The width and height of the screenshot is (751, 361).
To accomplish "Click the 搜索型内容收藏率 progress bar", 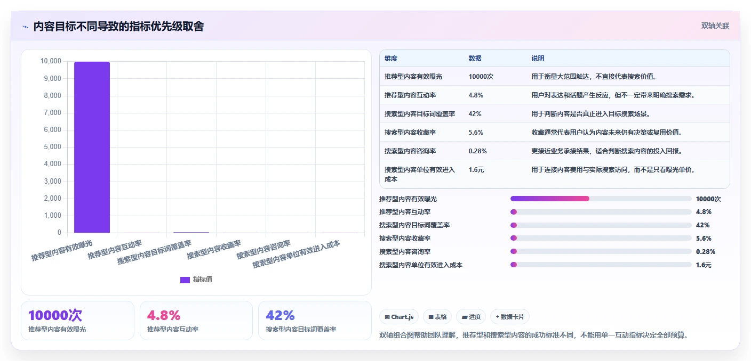I will (x=601, y=238).
